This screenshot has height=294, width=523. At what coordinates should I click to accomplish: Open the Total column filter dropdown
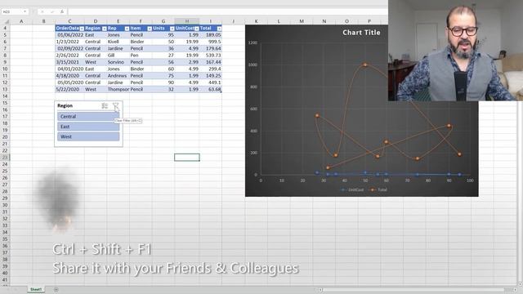pos(219,29)
